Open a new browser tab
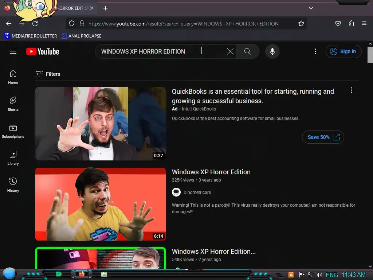This screenshot has height=280, width=373. tap(105, 8)
